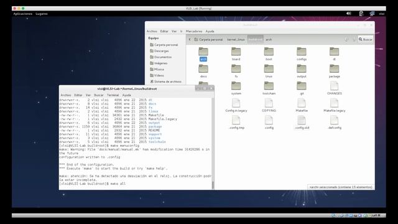Click buildroot path bar button
The height and width of the screenshot is (224, 398).
coord(256,39)
